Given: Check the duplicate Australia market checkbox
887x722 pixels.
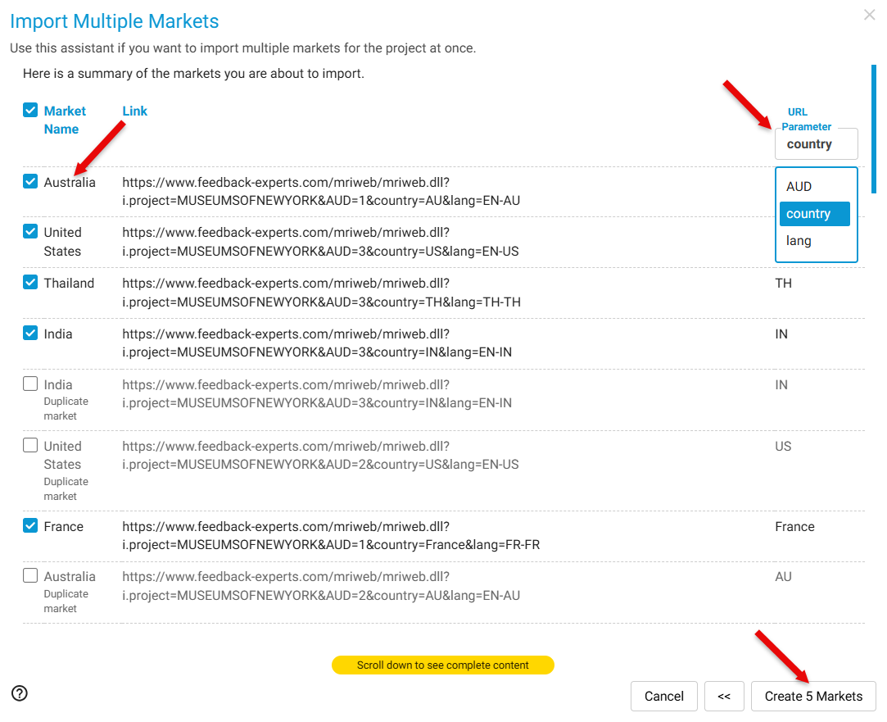Looking at the screenshot, I should click(30, 576).
